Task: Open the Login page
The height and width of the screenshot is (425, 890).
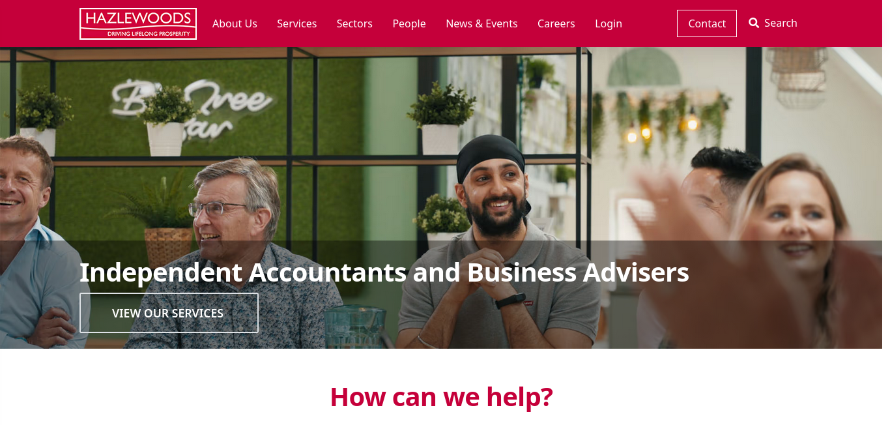Action: tap(609, 23)
